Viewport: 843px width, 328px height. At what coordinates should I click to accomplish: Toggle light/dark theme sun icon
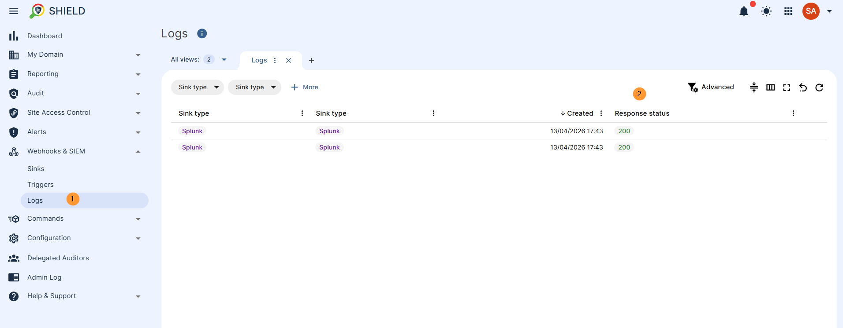766,11
